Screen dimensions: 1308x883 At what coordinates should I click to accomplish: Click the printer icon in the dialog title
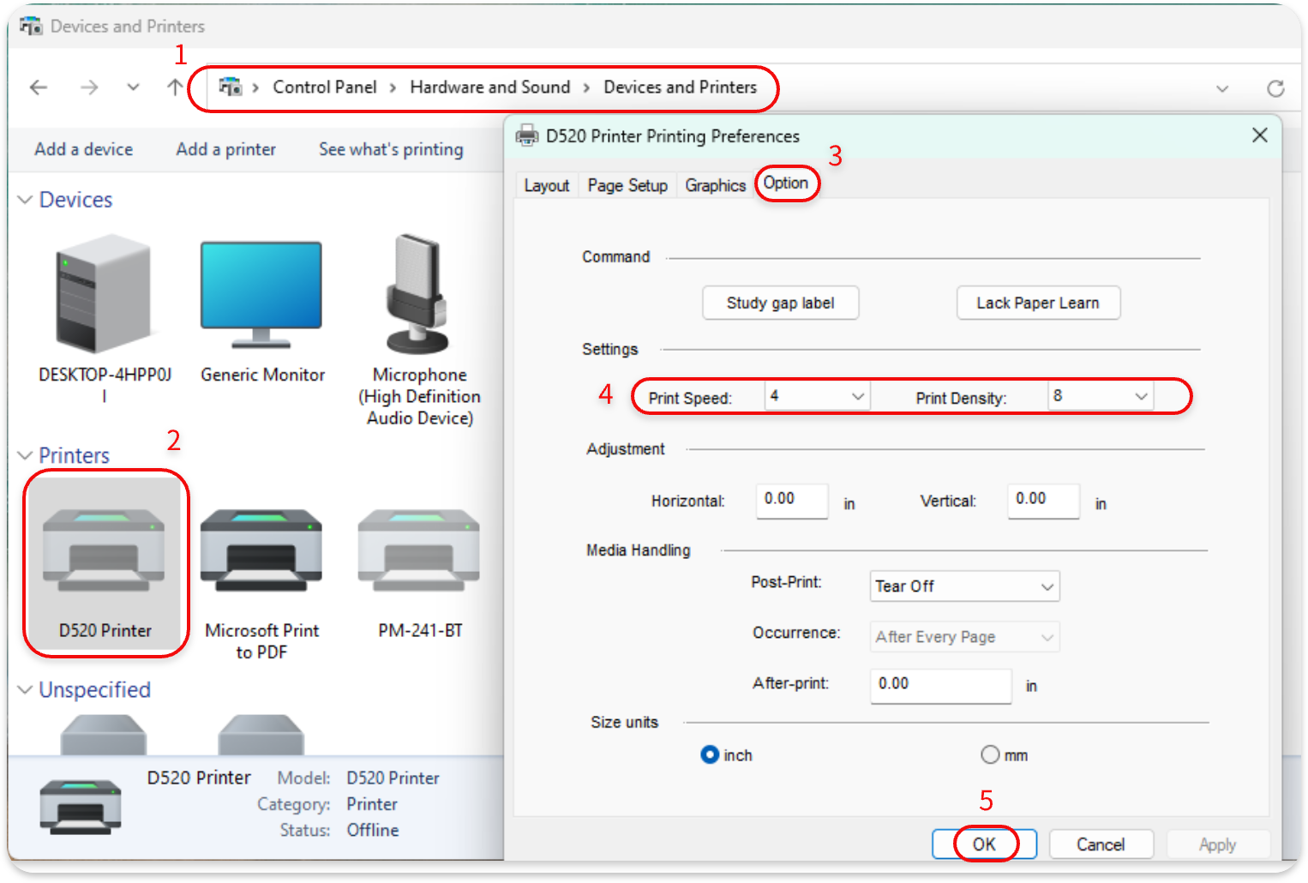527,135
